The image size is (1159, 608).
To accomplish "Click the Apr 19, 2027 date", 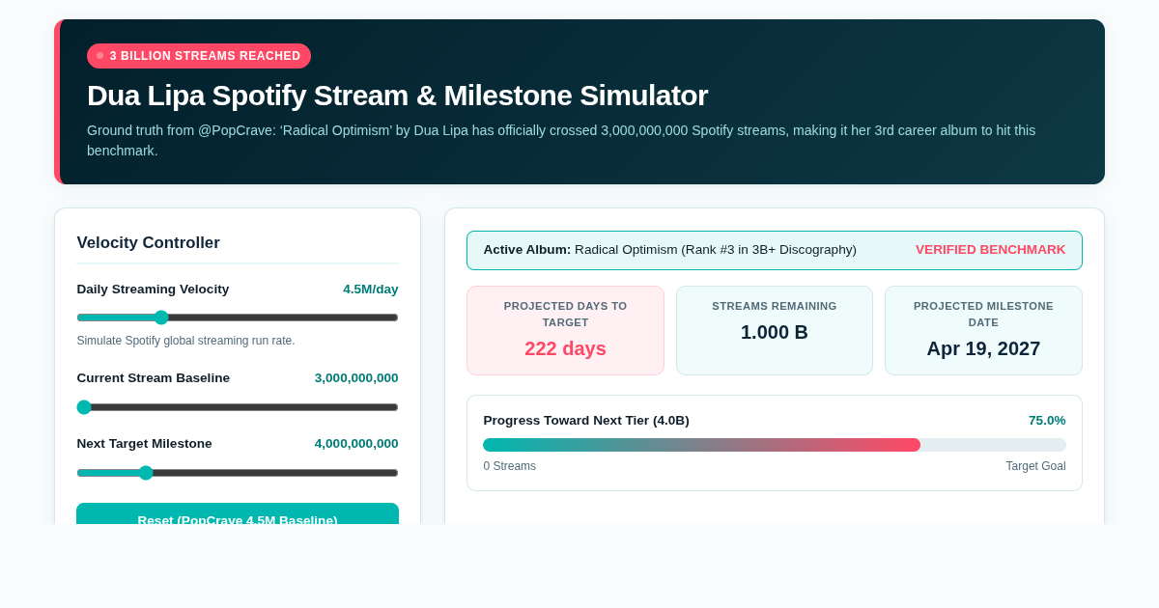I will (x=983, y=348).
